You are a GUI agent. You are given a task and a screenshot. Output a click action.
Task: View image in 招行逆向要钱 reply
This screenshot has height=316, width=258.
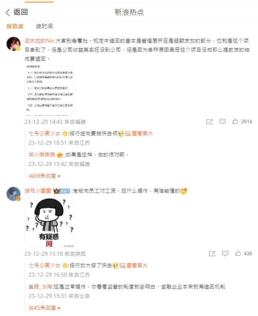click(139, 134)
